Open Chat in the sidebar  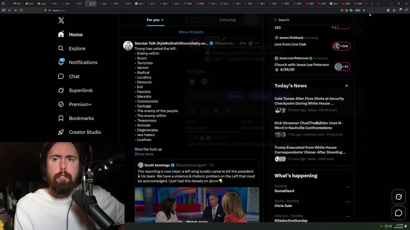[69, 76]
